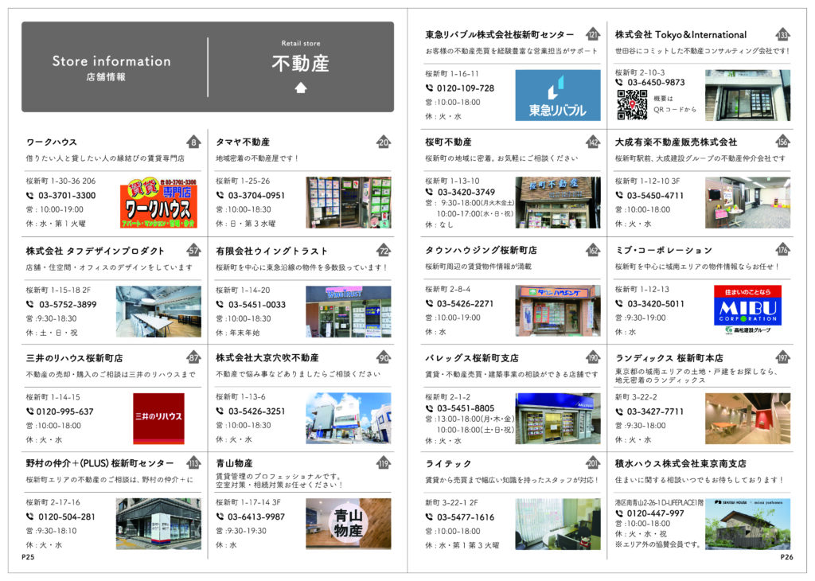Click the phone number 03-3704-0951
The image size is (815, 581).
coord(256,196)
